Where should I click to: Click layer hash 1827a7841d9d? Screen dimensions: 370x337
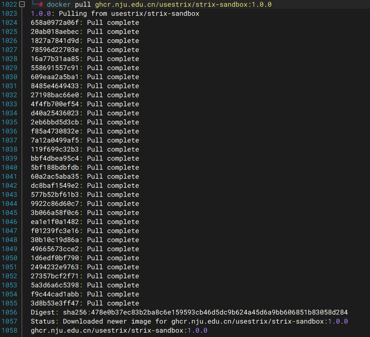[x=55, y=41]
